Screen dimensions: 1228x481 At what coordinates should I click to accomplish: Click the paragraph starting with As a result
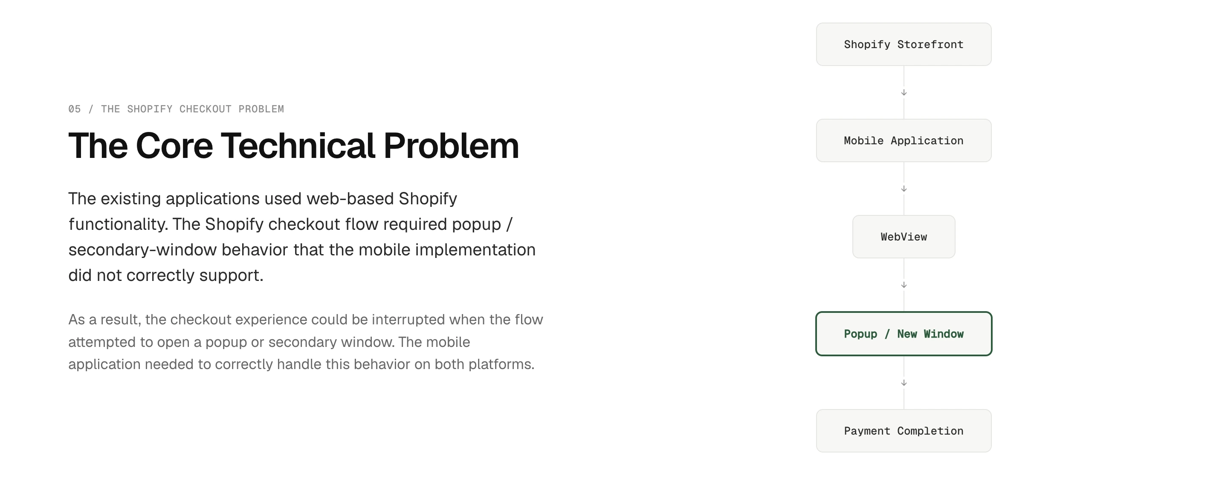306,342
